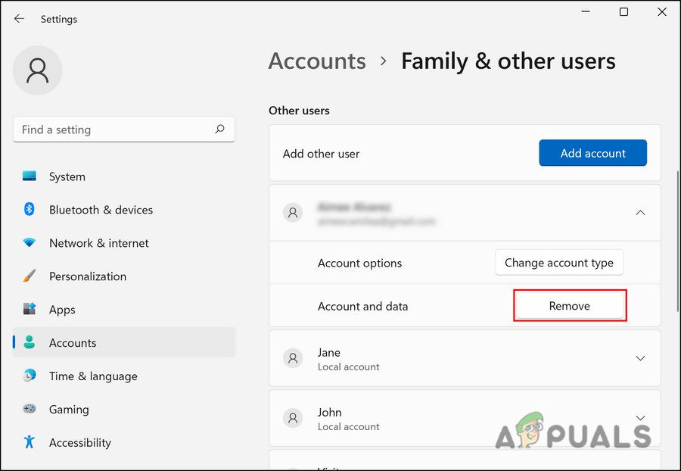Click the Personalization paintbrush icon
Viewport: 681px width, 471px height.
click(30, 276)
